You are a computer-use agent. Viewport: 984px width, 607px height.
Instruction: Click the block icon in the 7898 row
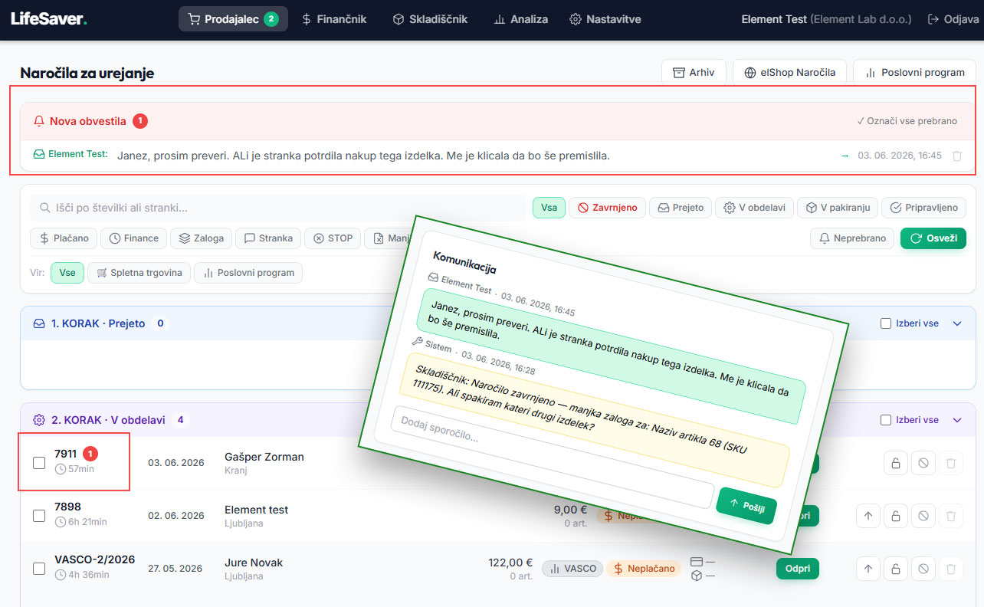(x=923, y=516)
